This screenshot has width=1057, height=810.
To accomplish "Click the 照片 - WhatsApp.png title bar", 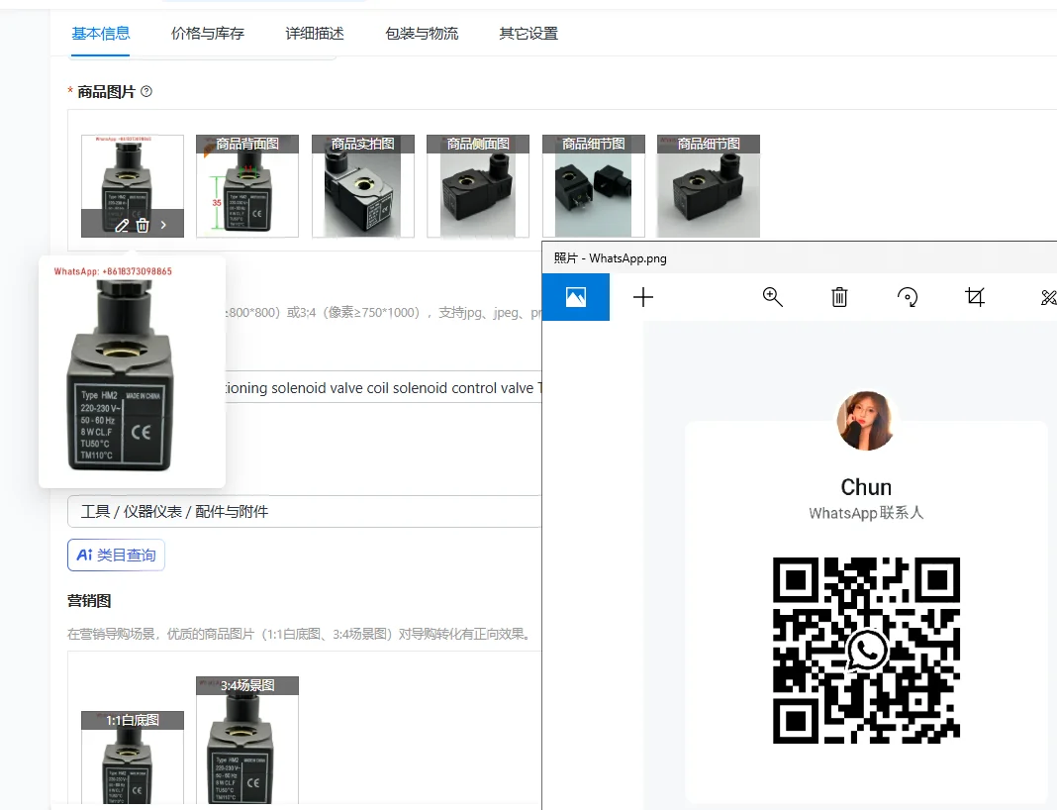I will pos(800,257).
